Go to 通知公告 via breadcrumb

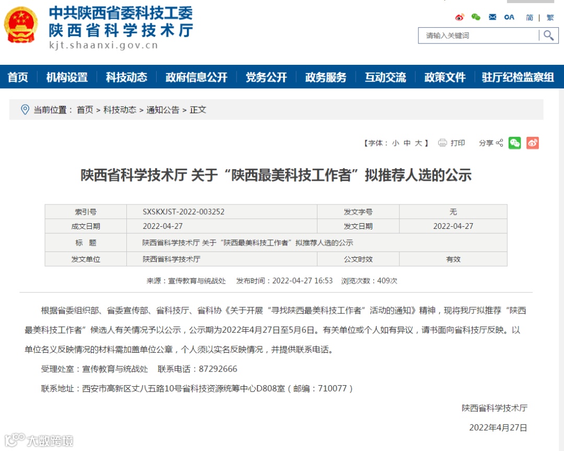[x=163, y=110]
